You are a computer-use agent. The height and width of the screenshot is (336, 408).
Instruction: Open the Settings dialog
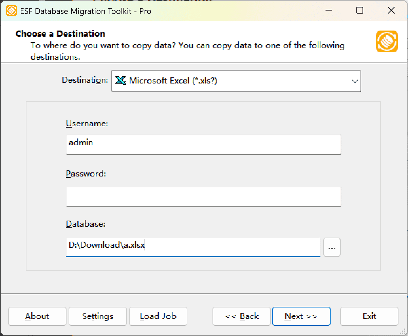97,316
